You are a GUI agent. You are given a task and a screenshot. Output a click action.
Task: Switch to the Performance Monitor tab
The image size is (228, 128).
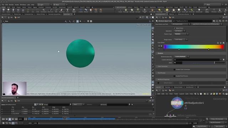click(183, 14)
